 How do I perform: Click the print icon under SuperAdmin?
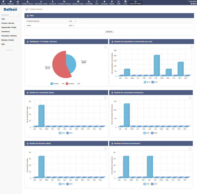coord(191,4)
